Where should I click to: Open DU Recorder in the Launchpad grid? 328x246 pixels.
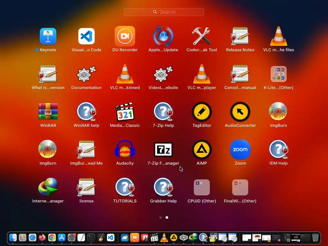[125, 36]
